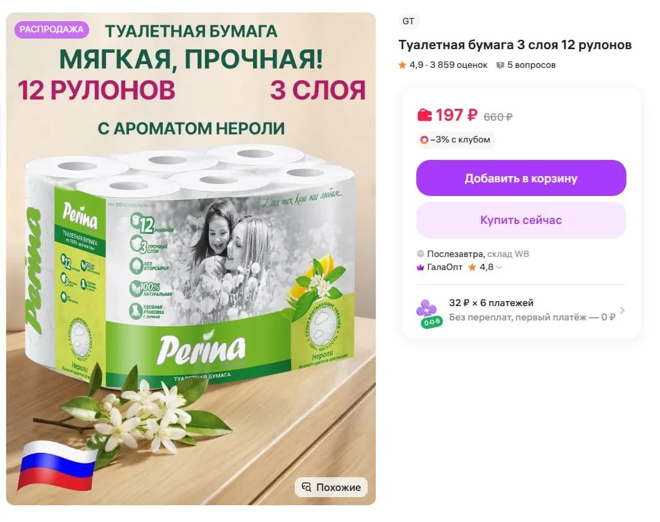The height and width of the screenshot is (522, 660).
Task: Open the ГалаОпт seller page
Action: coord(444,268)
